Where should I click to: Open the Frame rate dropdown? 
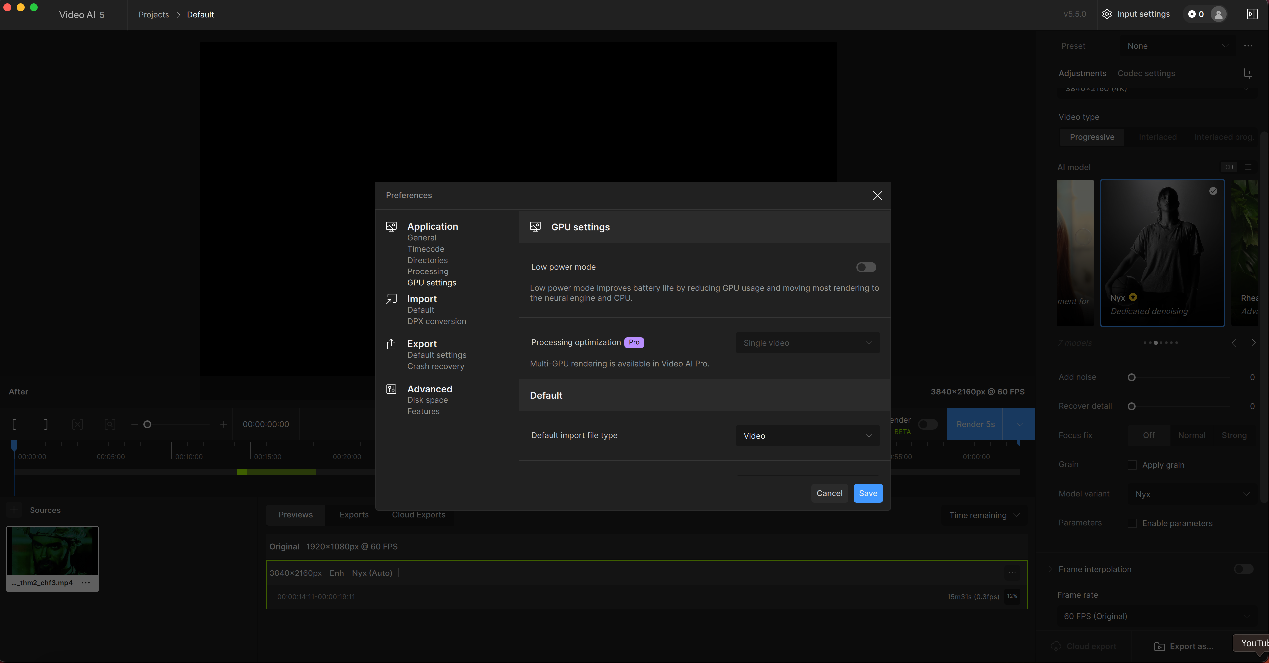[1156, 616]
